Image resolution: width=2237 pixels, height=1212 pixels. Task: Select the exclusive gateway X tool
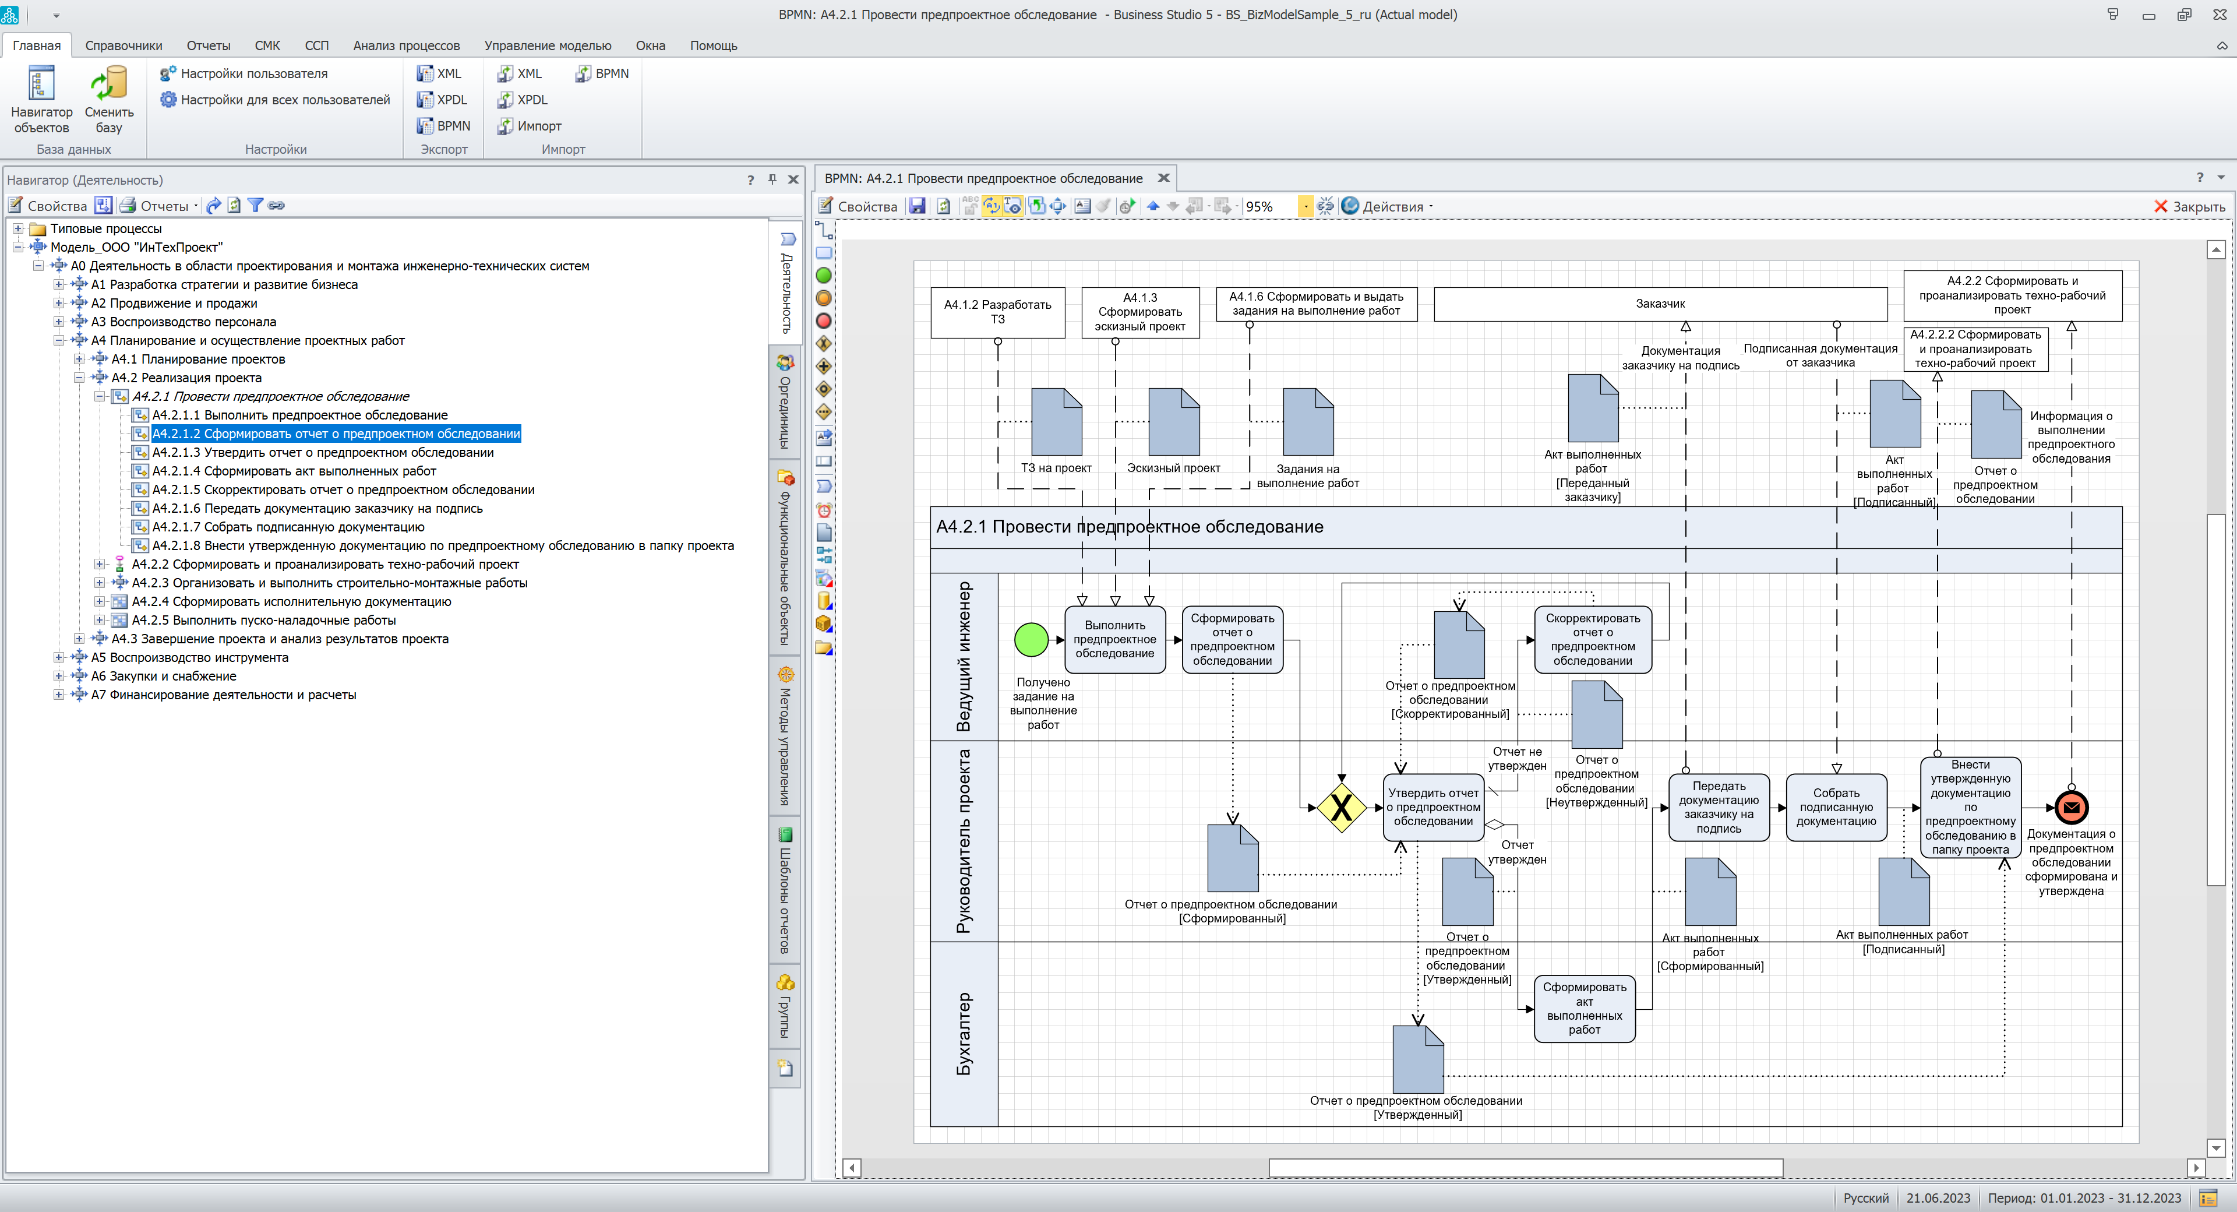[x=824, y=344]
